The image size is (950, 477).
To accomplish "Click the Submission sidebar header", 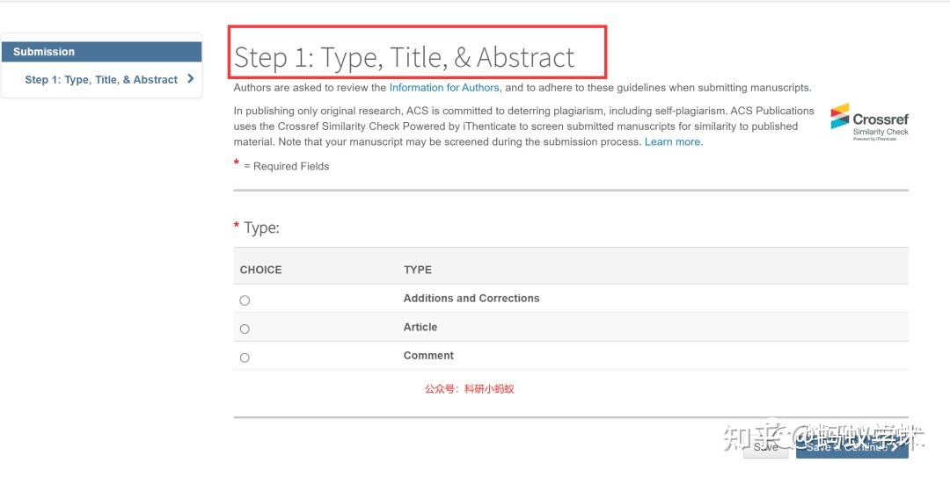I will (44, 52).
